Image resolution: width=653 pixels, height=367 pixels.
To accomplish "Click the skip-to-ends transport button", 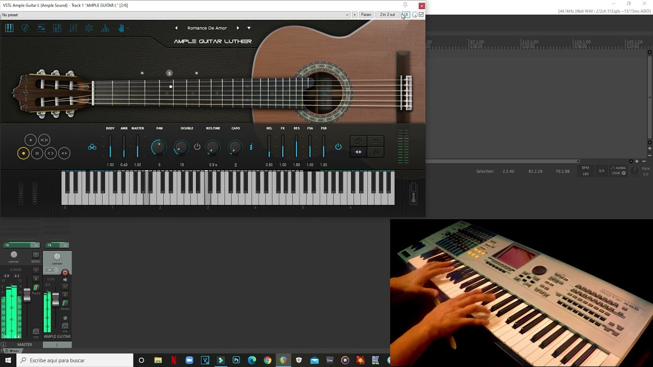I will (x=44, y=140).
